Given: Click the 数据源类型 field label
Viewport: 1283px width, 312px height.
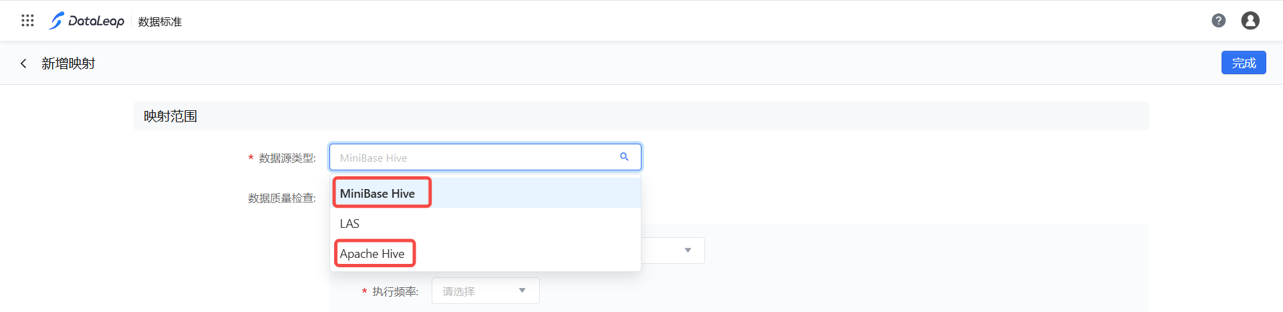Looking at the screenshot, I should pos(287,158).
